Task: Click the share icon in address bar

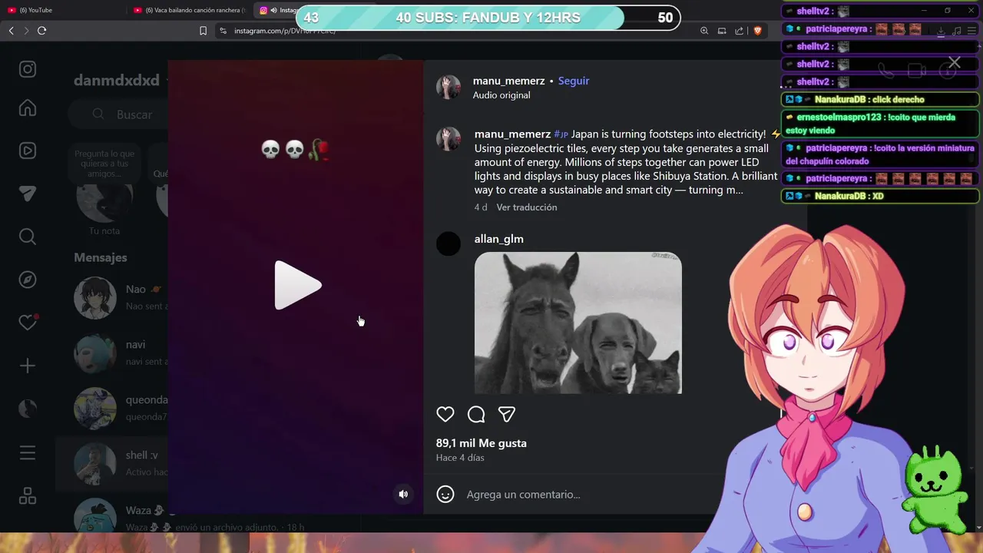Action: [x=739, y=31]
